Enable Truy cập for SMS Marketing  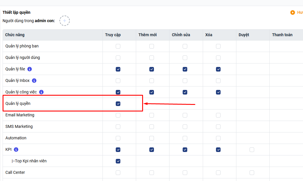(118, 127)
